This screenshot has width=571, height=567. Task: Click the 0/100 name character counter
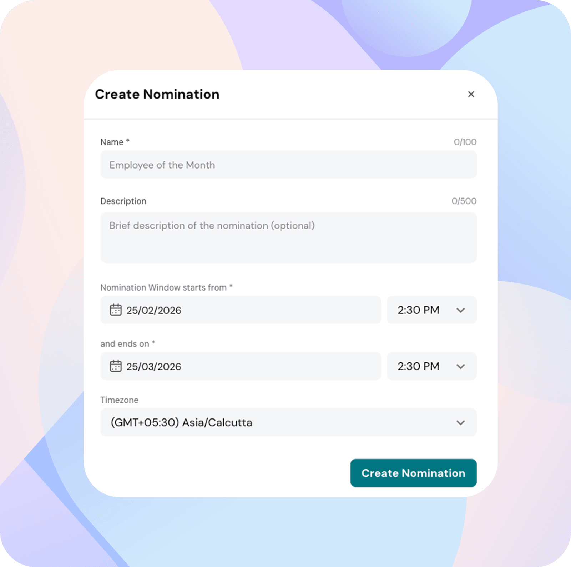click(x=465, y=142)
